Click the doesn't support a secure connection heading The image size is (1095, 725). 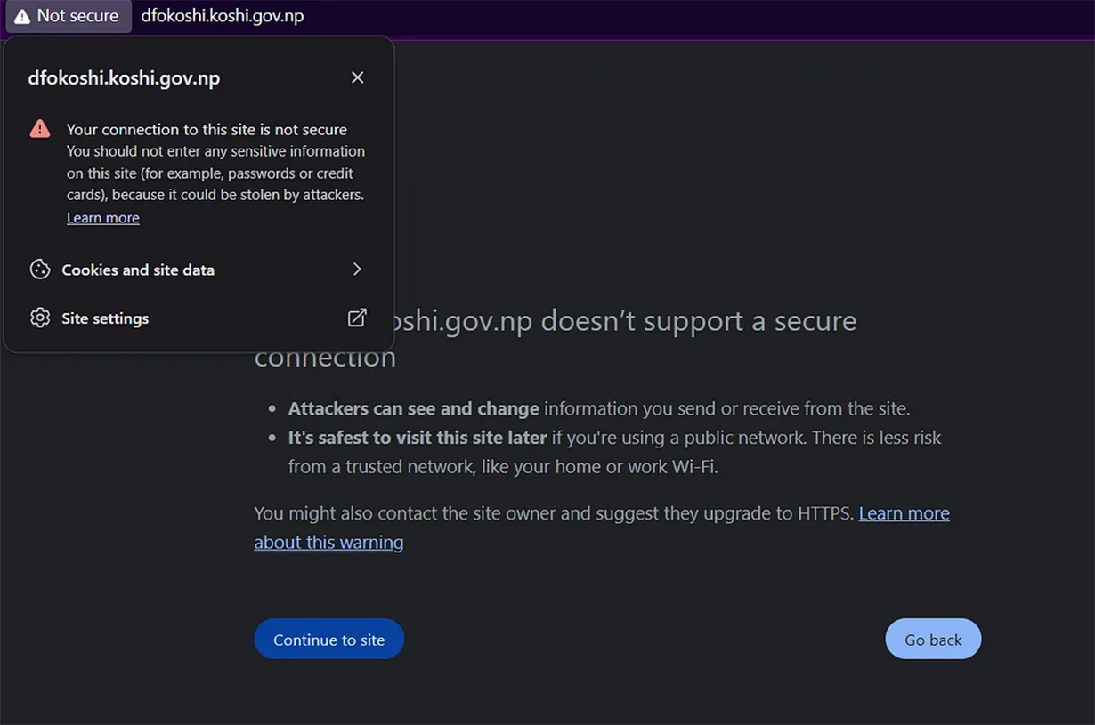pyautogui.click(x=556, y=339)
